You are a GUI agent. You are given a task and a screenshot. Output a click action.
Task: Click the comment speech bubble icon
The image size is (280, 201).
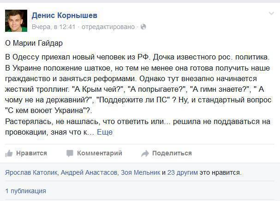tap(70, 154)
